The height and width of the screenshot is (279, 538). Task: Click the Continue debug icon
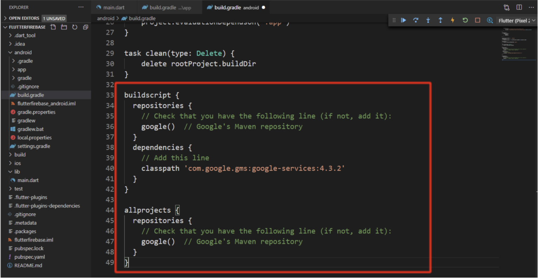coord(403,20)
